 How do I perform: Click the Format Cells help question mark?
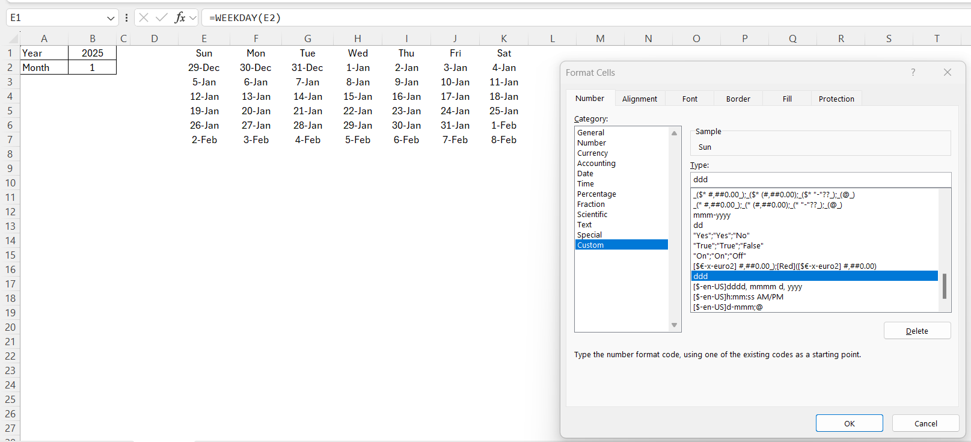[x=913, y=72]
